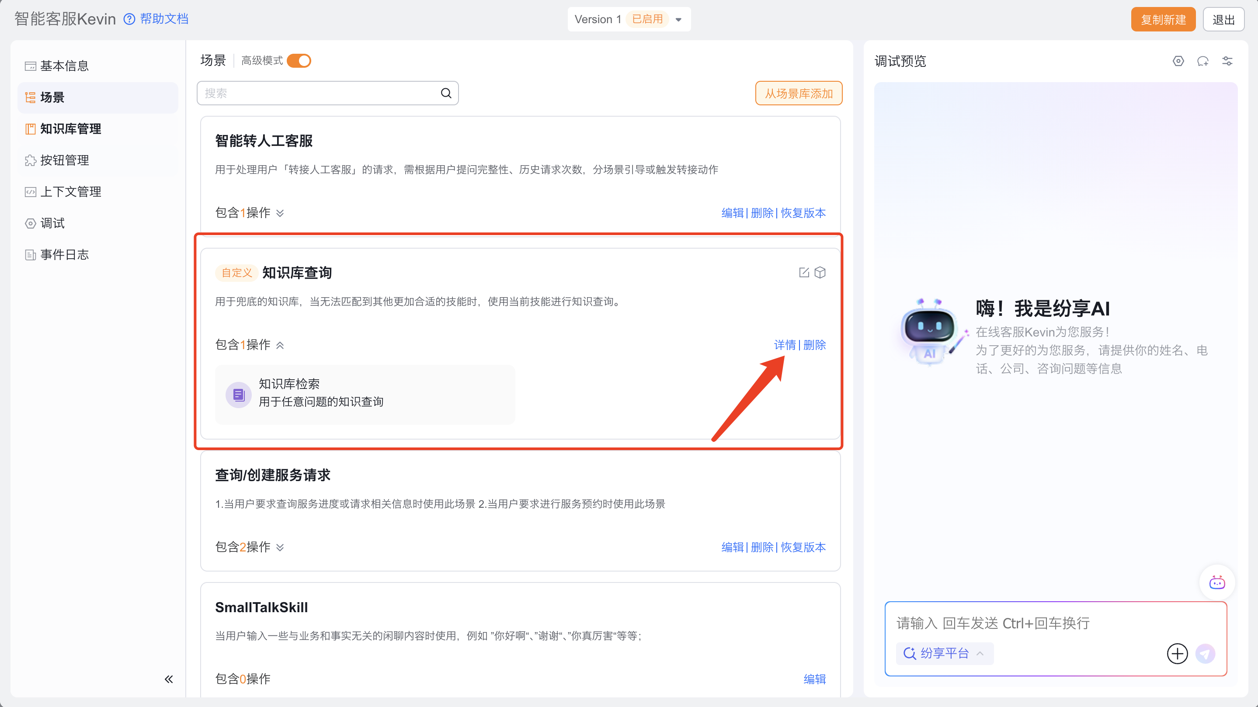Click the 从场景库添加 button
This screenshot has height=707, width=1258.
(799, 93)
